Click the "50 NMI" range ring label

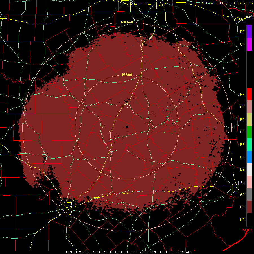127,75
